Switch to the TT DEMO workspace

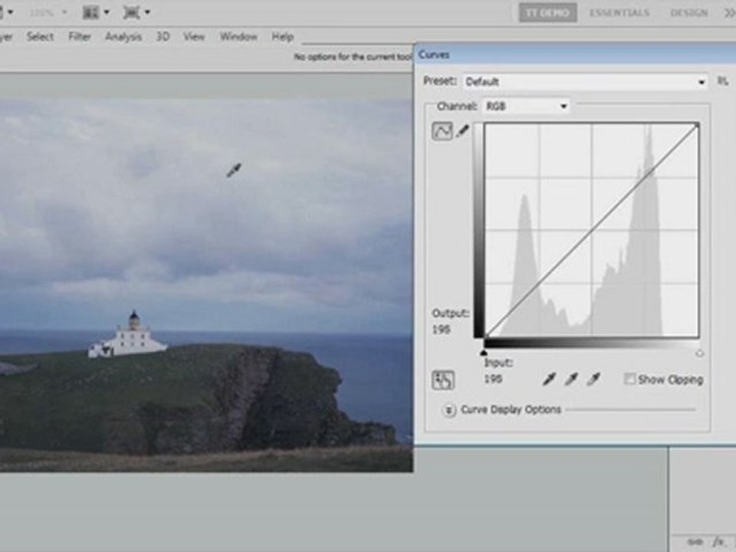coord(547,13)
